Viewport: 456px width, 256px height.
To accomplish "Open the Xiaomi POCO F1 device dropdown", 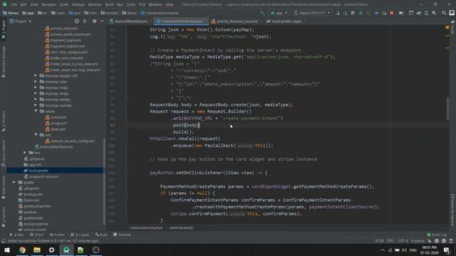I will pos(312,13).
